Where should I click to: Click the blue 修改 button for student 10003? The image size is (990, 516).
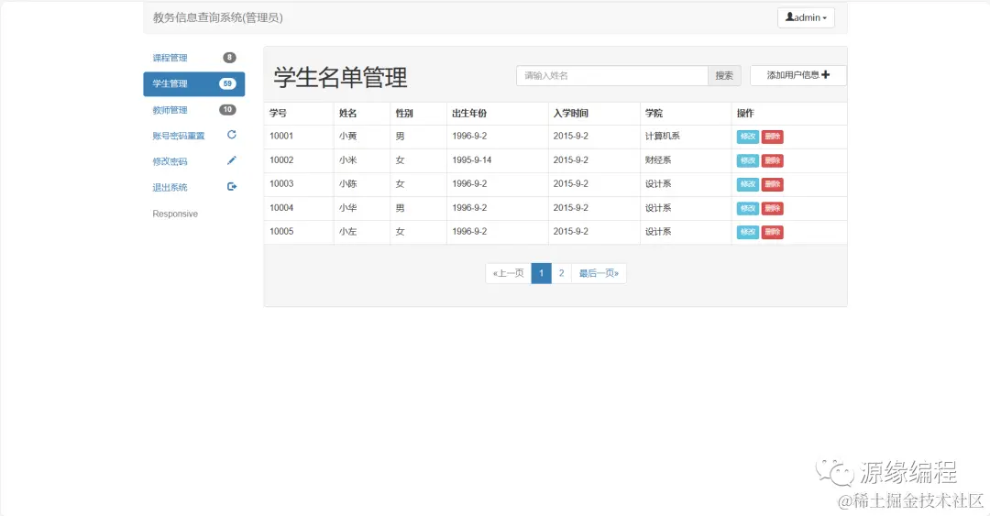(x=748, y=184)
